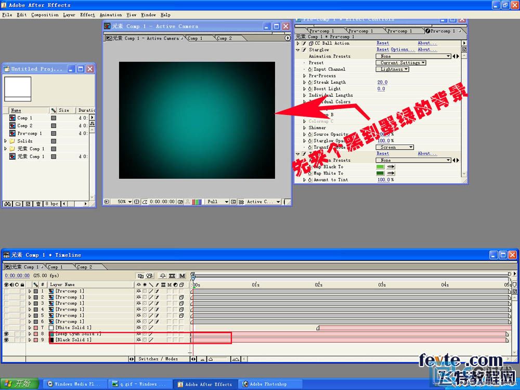Toggle title-action safe icon in comp viewer
The width and height of the screenshot is (520, 390).
[137, 202]
